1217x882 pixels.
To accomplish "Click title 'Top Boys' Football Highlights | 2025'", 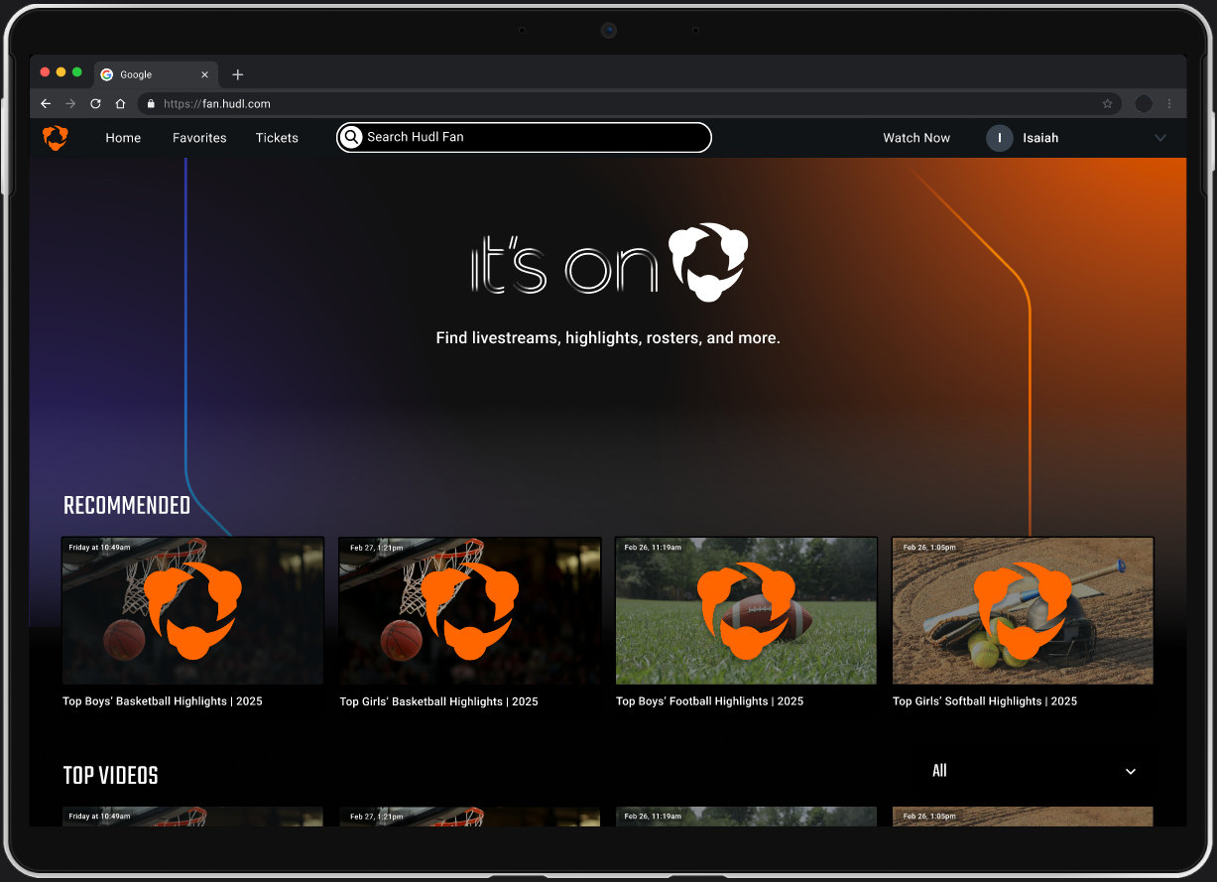I will coord(710,701).
